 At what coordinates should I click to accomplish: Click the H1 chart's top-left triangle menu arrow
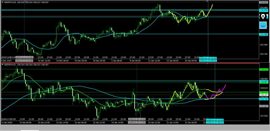click(x=2, y=65)
